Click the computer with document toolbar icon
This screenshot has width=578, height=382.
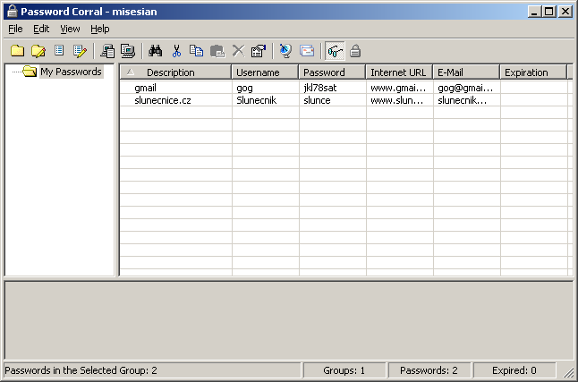(x=107, y=51)
